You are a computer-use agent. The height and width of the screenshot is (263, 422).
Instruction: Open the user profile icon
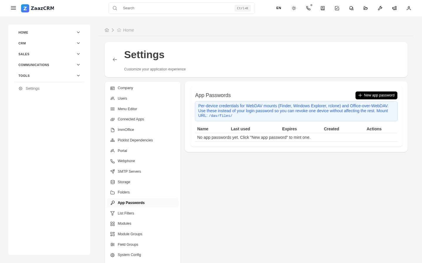point(409,8)
